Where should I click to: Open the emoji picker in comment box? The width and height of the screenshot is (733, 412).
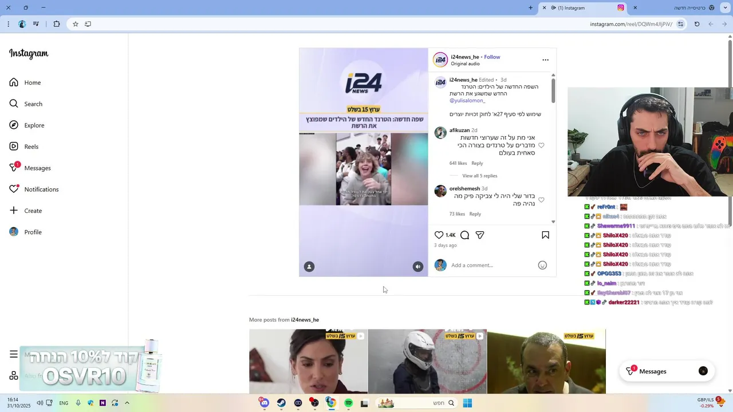click(x=542, y=265)
